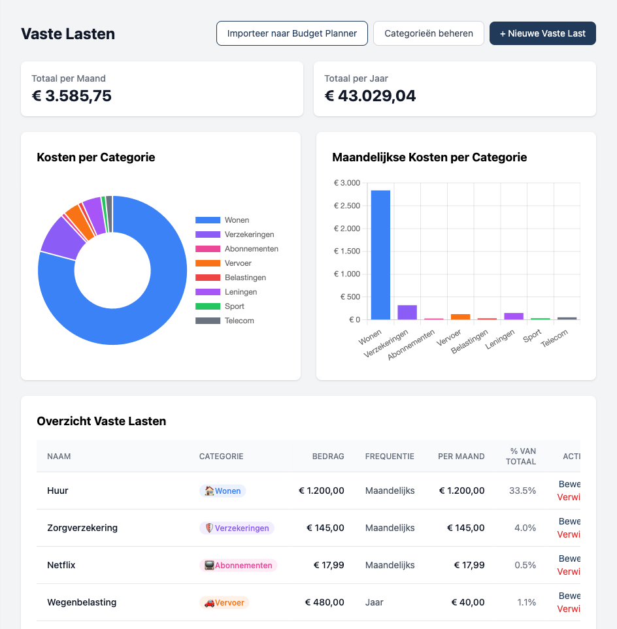Toggle the Verzekeringen legend color swatch
617x629 pixels.
(208, 234)
